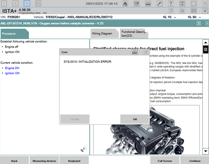
Task: Open the vehicle connection manager icon
Action: (137, 4)
